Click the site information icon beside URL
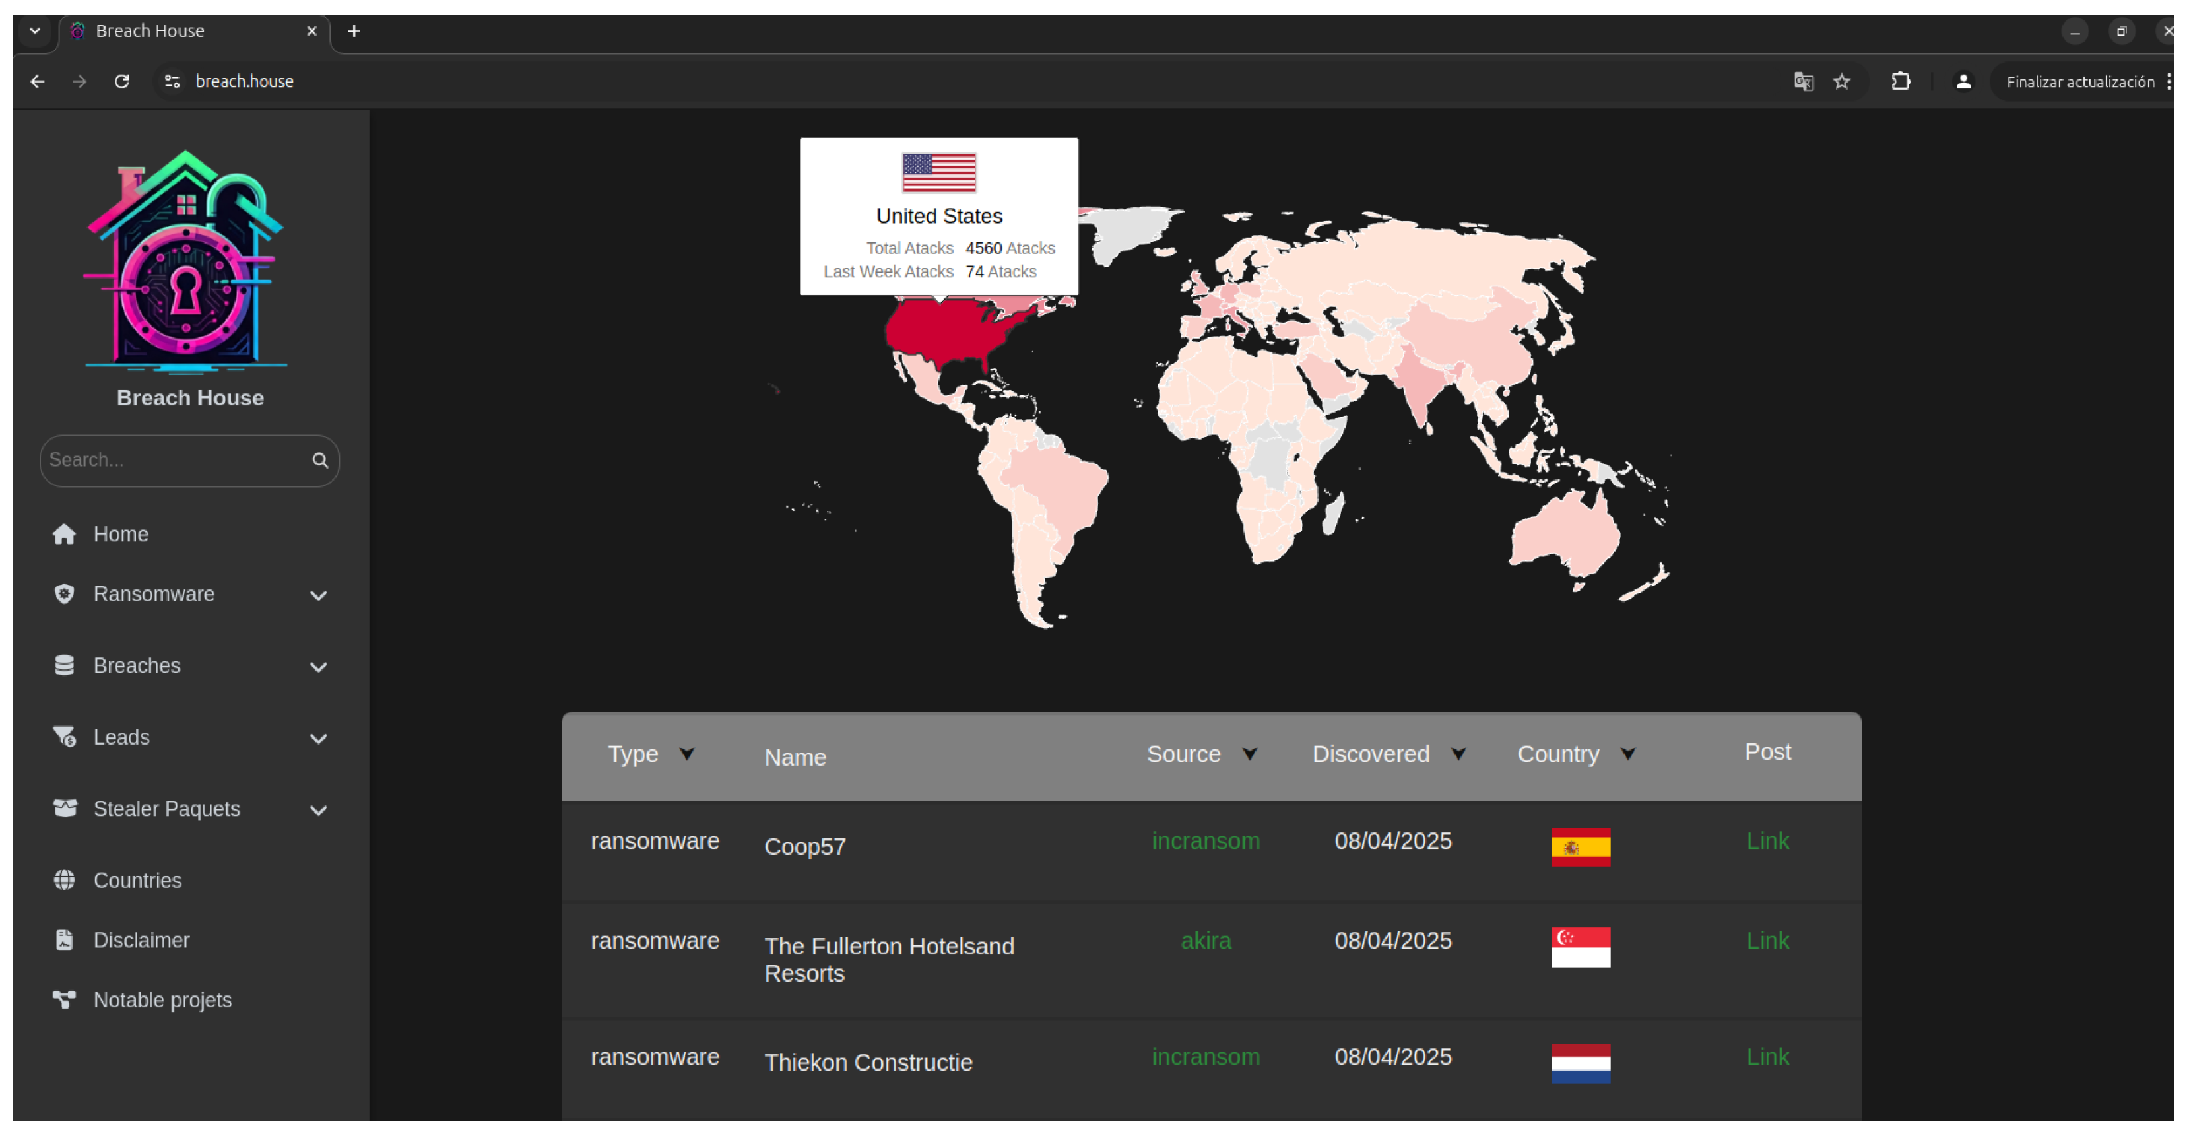 click(x=172, y=82)
